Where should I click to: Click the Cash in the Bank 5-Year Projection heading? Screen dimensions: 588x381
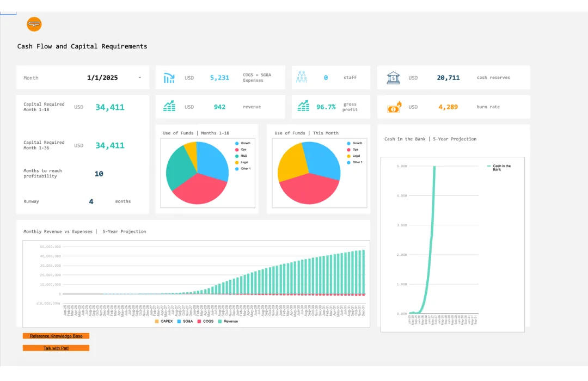431,139
